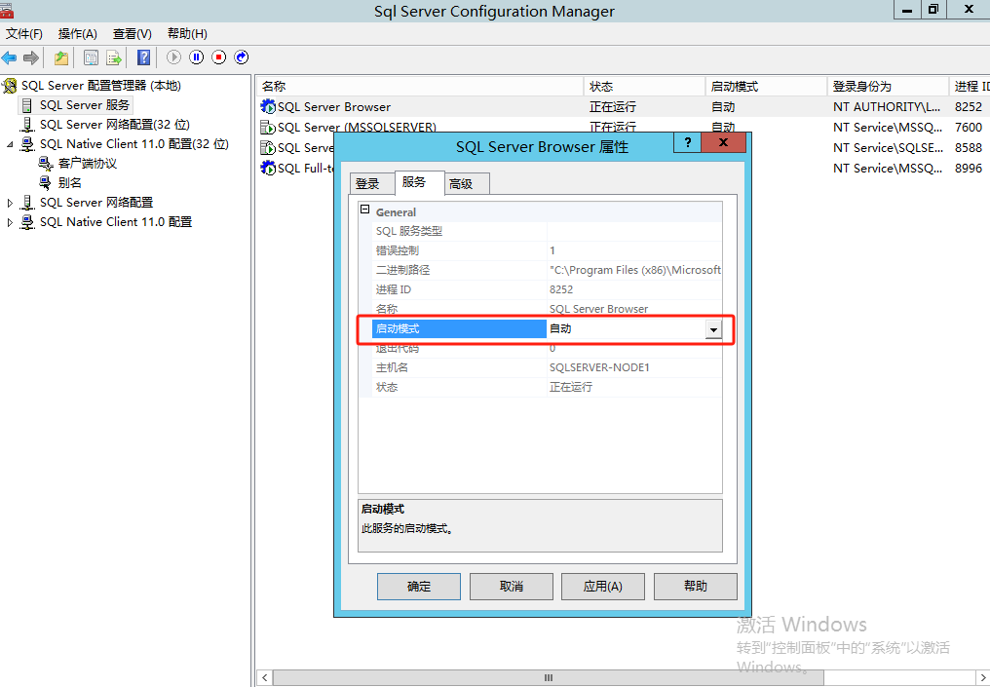Sort by the 登录身份为 column header

[x=888, y=87]
